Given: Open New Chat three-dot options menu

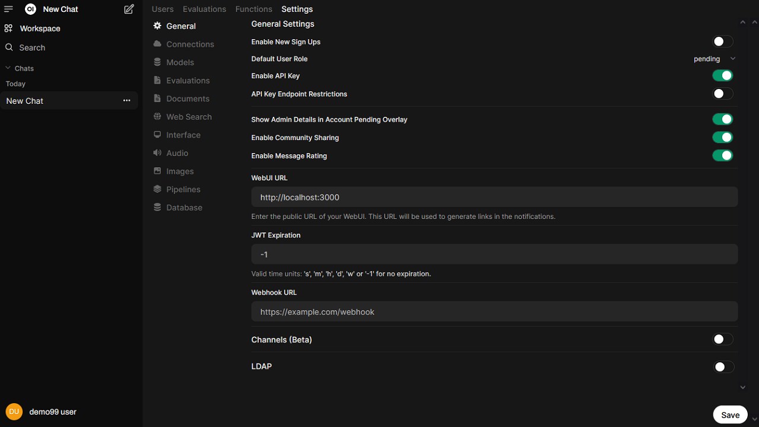Looking at the screenshot, I should coord(126,101).
